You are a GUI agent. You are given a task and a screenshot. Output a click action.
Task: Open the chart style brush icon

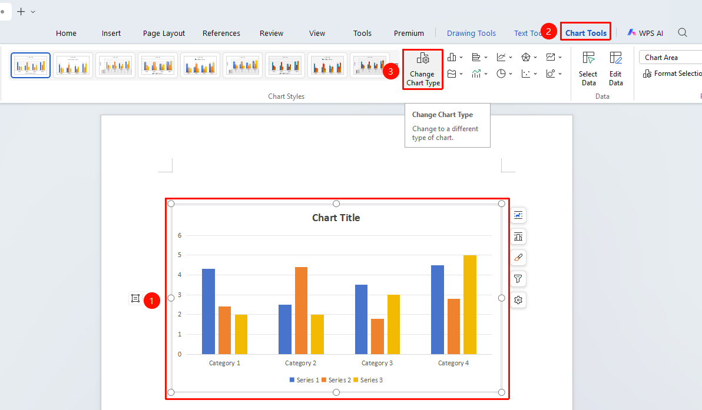[518, 258]
